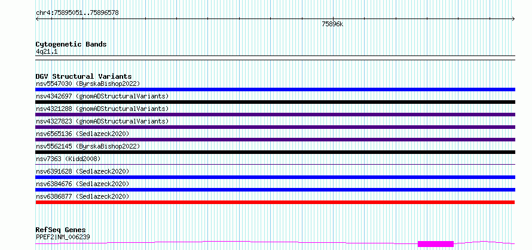Open the nsv5547030 (ByrskaBishop2022) label
Viewport: 532px width, 250px height.
(x=88, y=84)
